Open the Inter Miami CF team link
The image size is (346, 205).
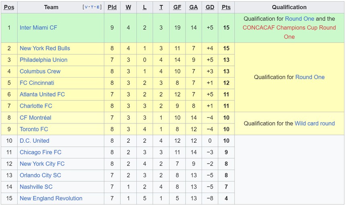[38, 28]
